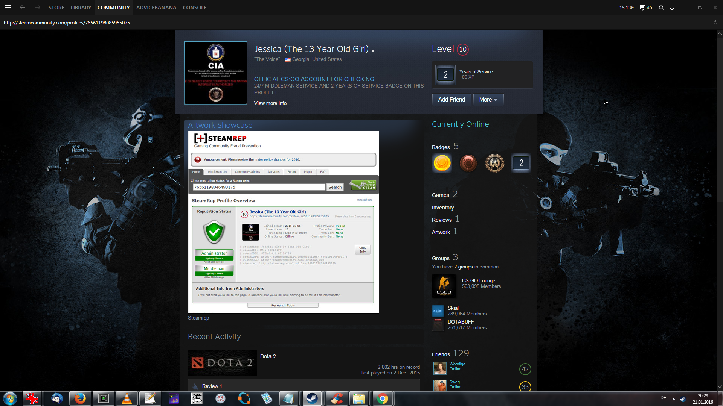Show hidden system tray icons arrow
Image resolution: width=723 pixels, height=406 pixels.
point(674,398)
